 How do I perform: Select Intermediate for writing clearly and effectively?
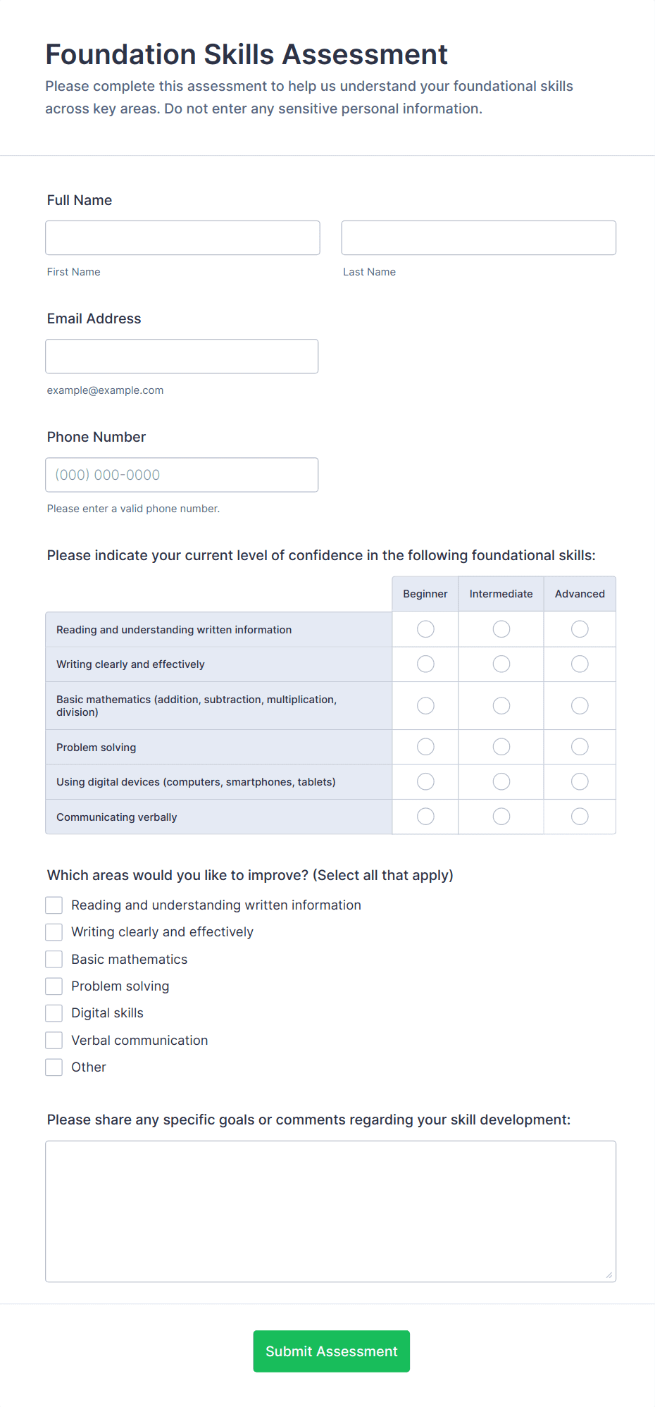501,663
